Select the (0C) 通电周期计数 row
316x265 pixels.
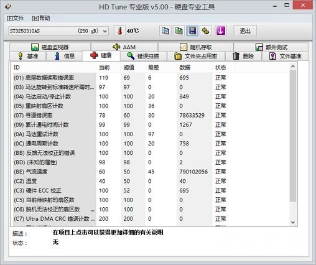point(120,144)
